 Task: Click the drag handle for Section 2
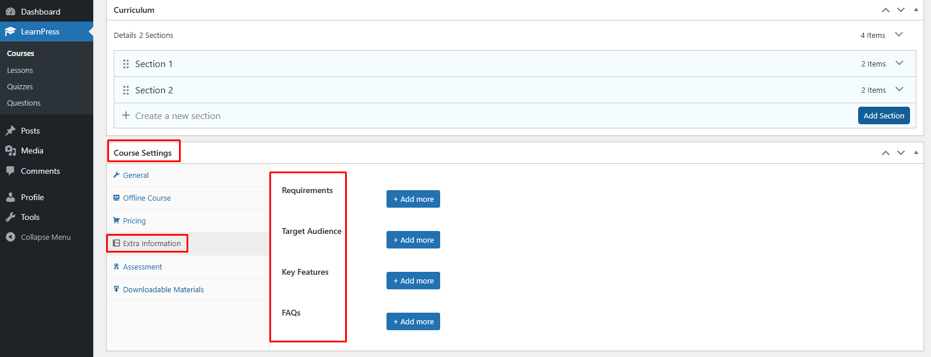tap(126, 90)
